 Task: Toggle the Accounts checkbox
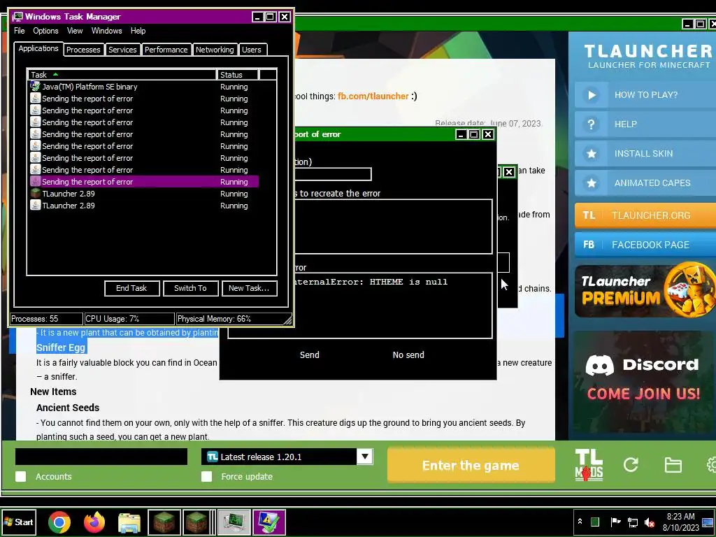click(x=20, y=476)
